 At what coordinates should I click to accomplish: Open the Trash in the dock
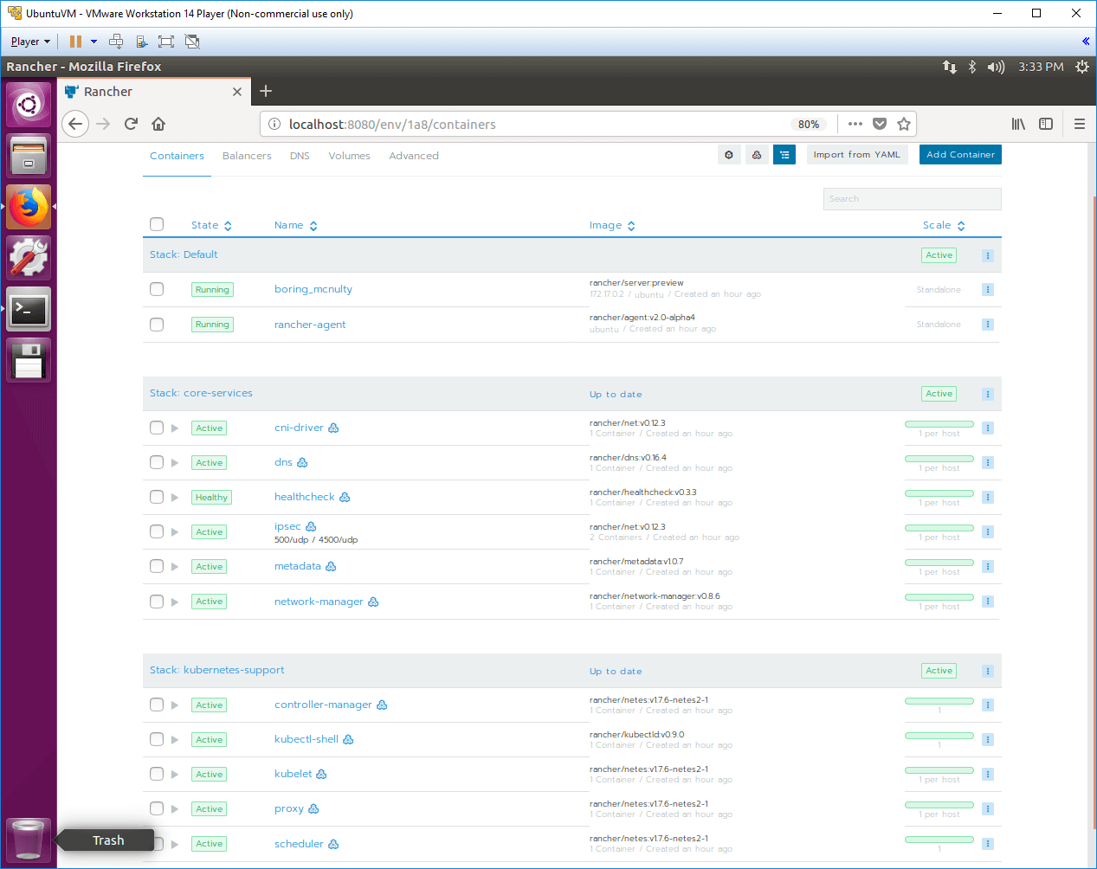click(x=29, y=840)
